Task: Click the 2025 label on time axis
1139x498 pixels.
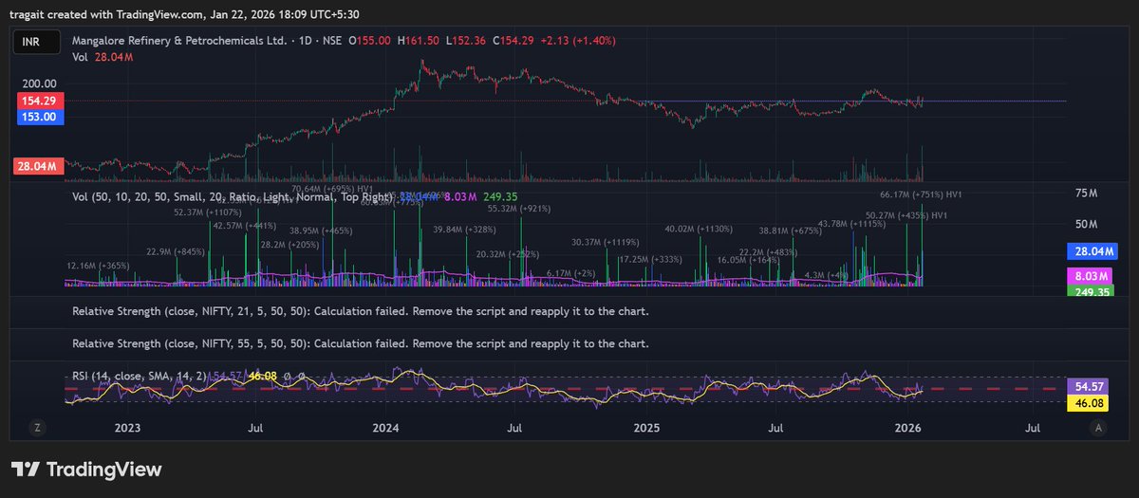Action: click(646, 428)
